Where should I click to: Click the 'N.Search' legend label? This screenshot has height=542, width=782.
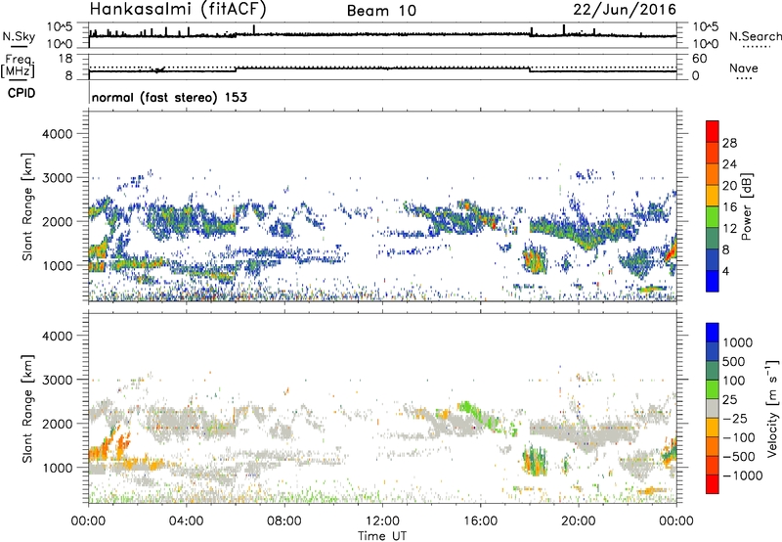pos(756,36)
